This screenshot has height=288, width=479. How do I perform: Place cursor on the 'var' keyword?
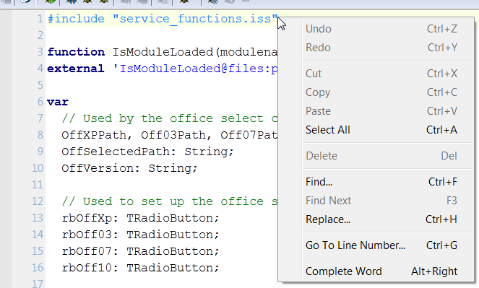(58, 102)
